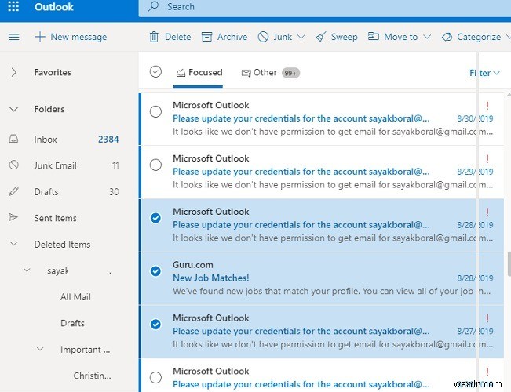Click the Categorize tag icon
Image resolution: width=511 pixels, height=392 pixels.
click(447, 37)
